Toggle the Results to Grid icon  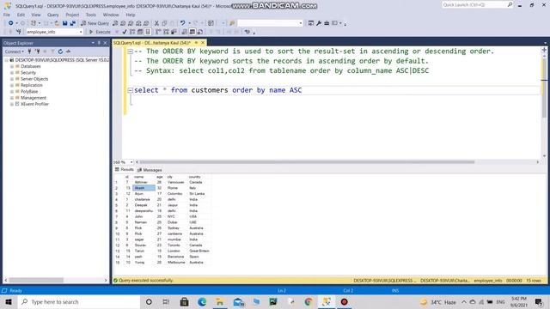[x=192, y=32]
